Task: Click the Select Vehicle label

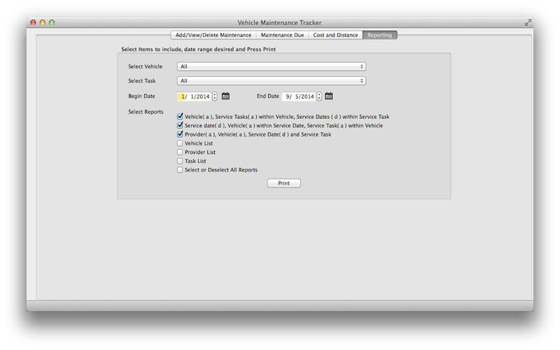Action: (146, 66)
